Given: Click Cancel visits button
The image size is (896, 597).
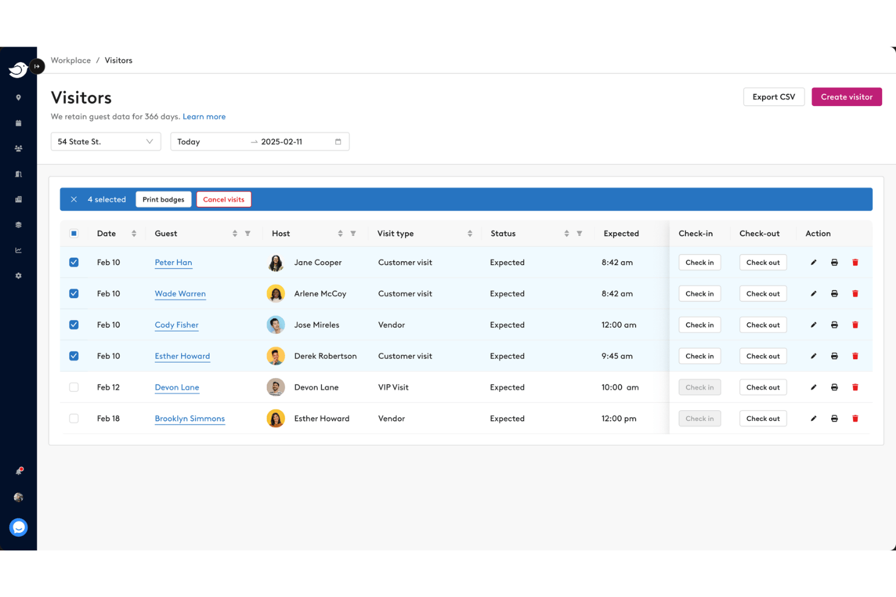Looking at the screenshot, I should pyautogui.click(x=223, y=200).
